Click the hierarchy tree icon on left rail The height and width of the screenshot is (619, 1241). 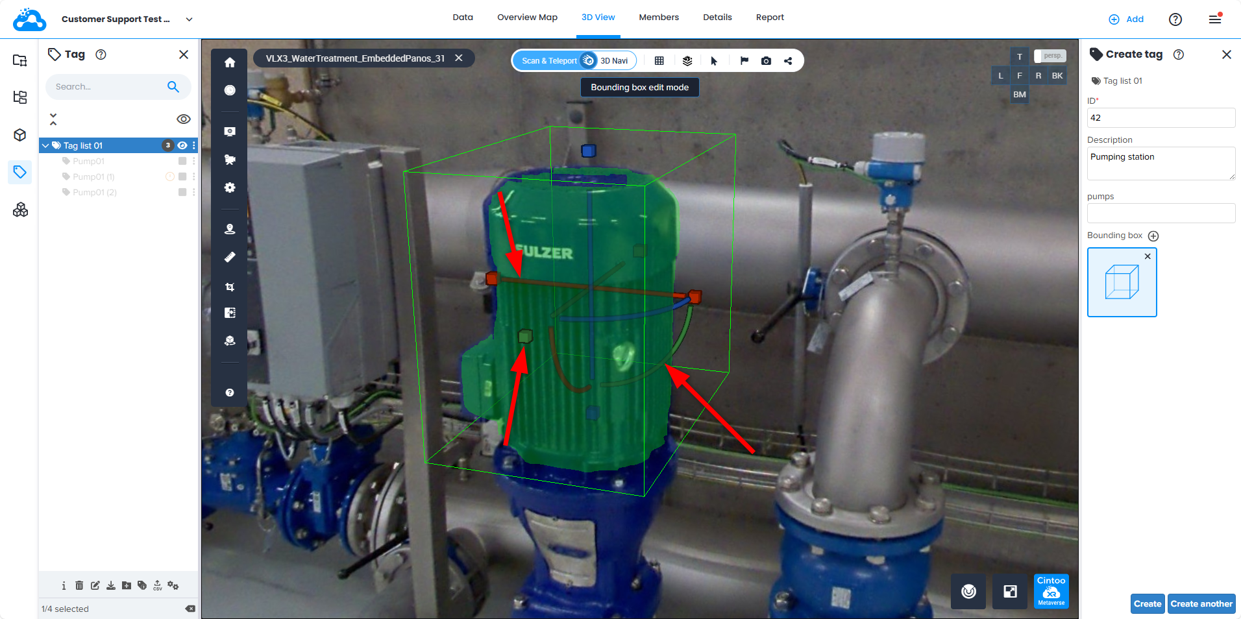click(20, 97)
